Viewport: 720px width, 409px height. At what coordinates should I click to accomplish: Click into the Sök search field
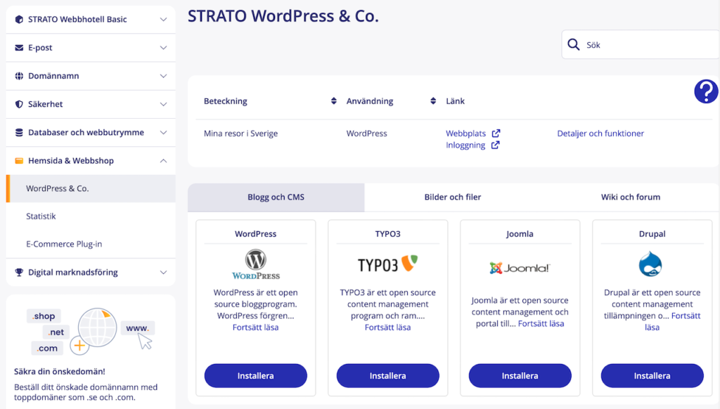(x=641, y=44)
